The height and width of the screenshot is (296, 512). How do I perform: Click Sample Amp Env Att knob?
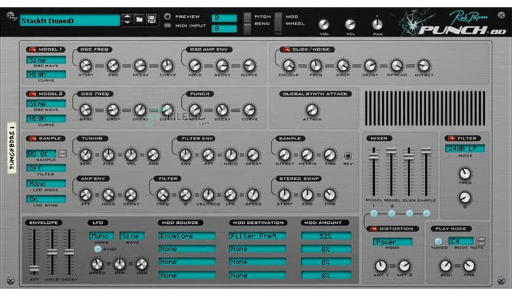click(x=86, y=195)
